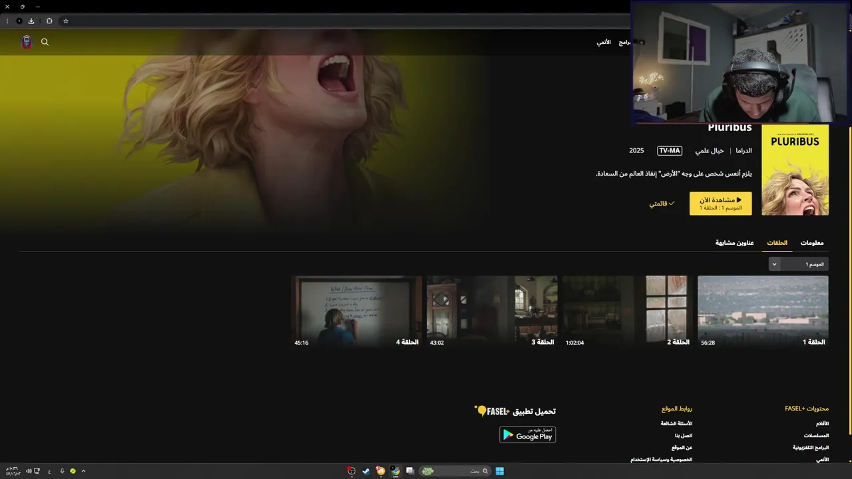852x479 pixels.
Task: Open the taskbar clock and date
Action: coord(13,471)
